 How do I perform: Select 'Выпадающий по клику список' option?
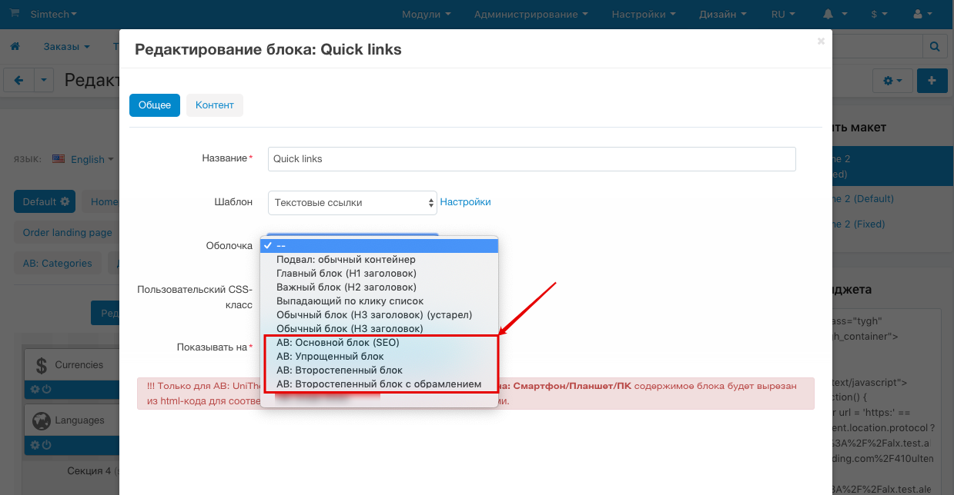[350, 301]
